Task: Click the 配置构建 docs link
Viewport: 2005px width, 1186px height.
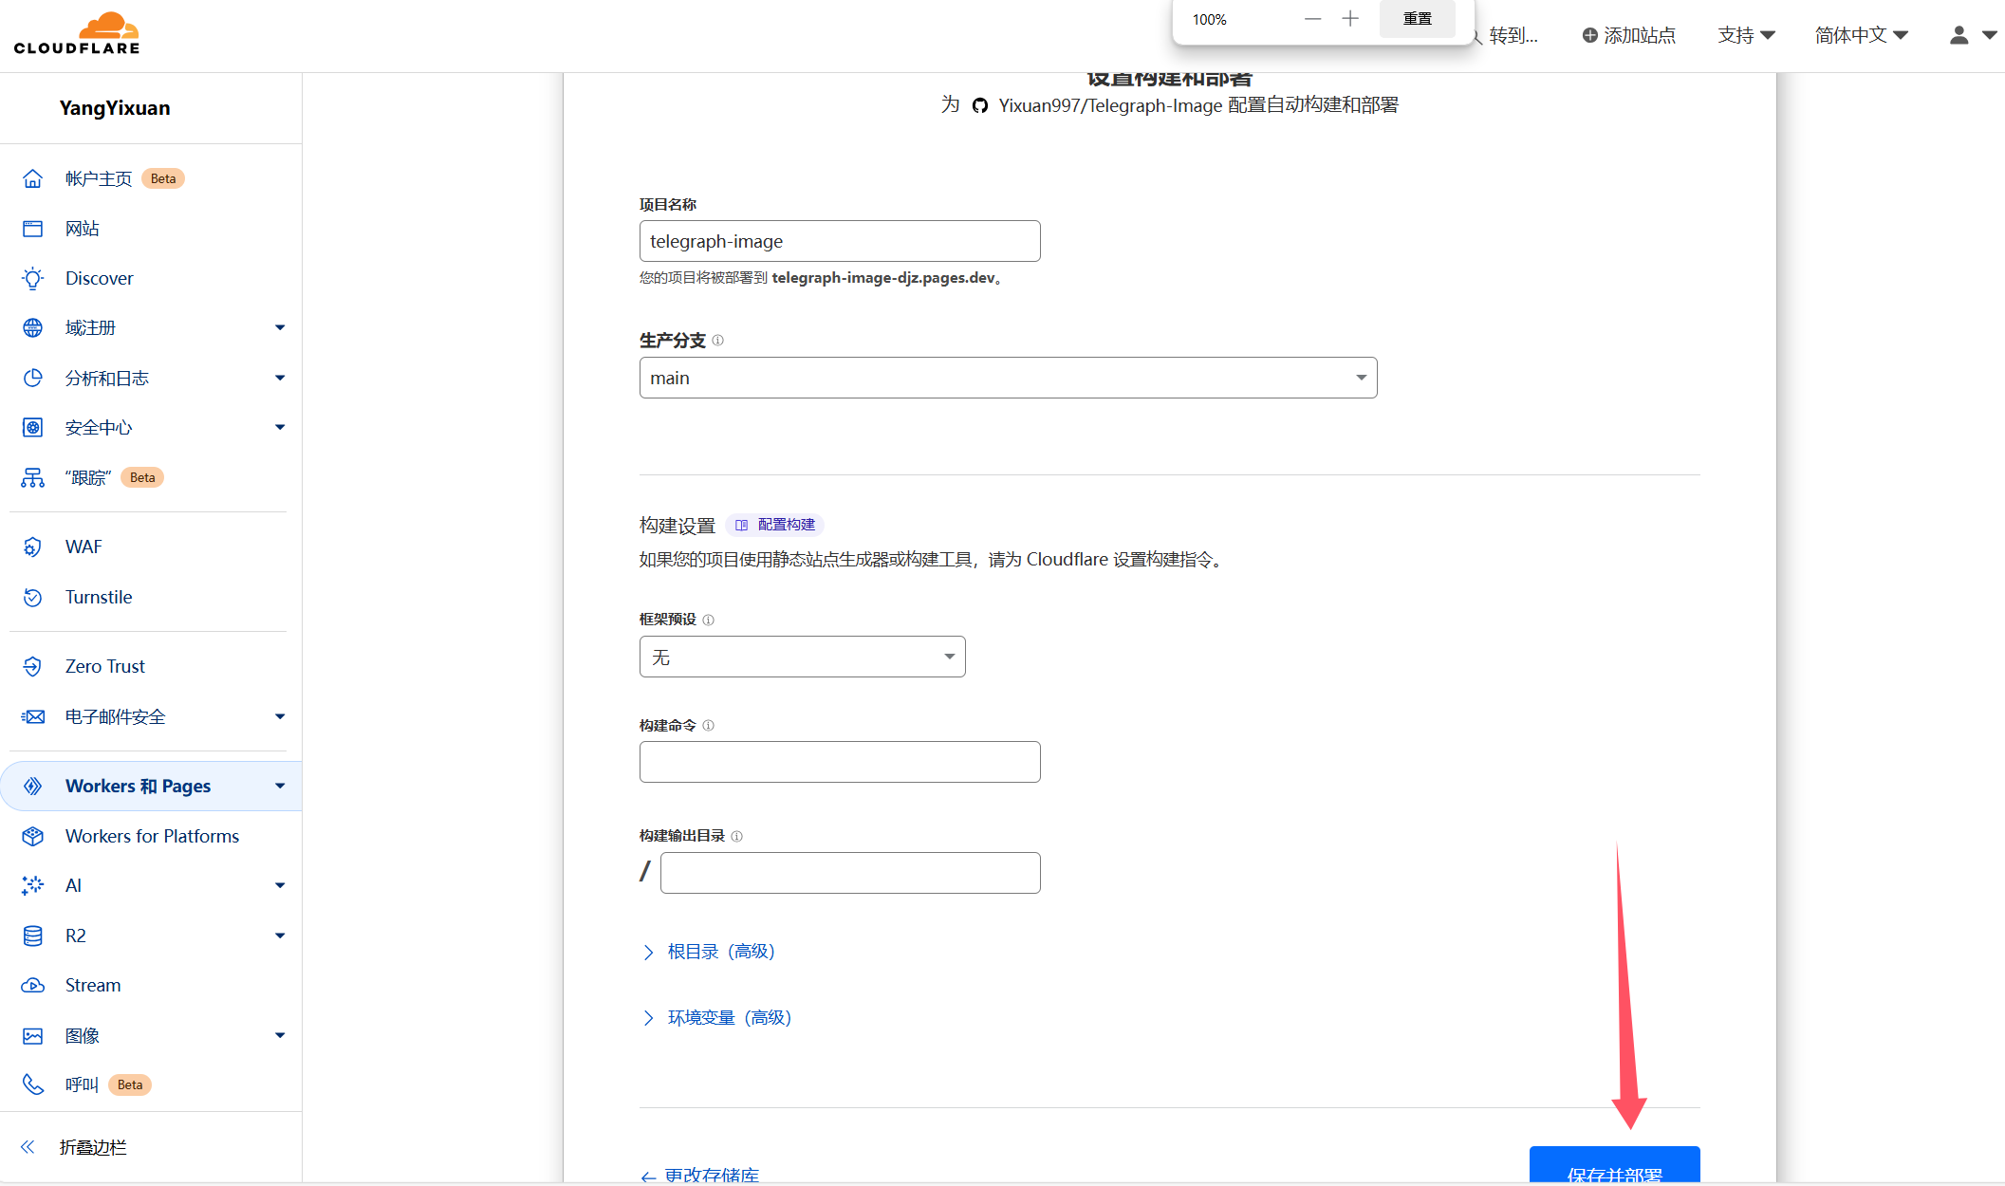Action: pyautogui.click(x=775, y=525)
